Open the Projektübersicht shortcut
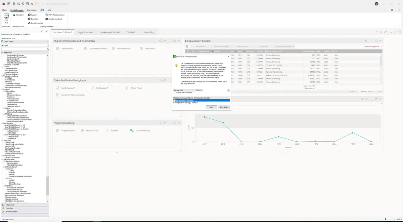This screenshot has width=403, height=222. (66, 131)
